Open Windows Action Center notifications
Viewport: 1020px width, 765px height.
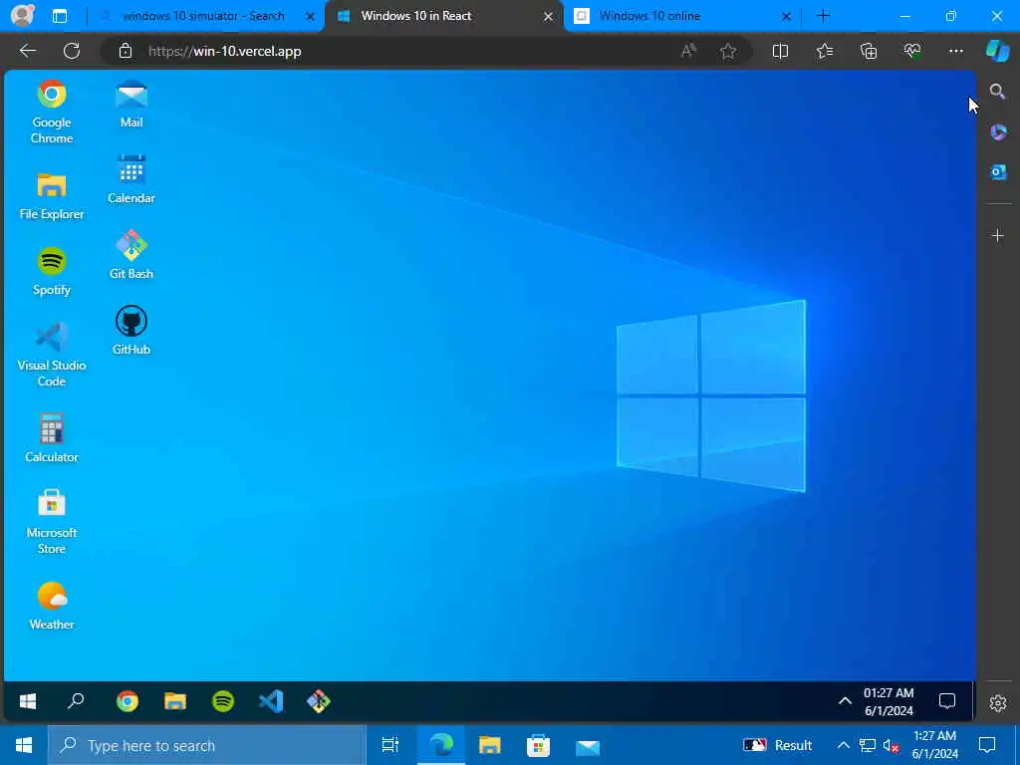click(x=987, y=745)
